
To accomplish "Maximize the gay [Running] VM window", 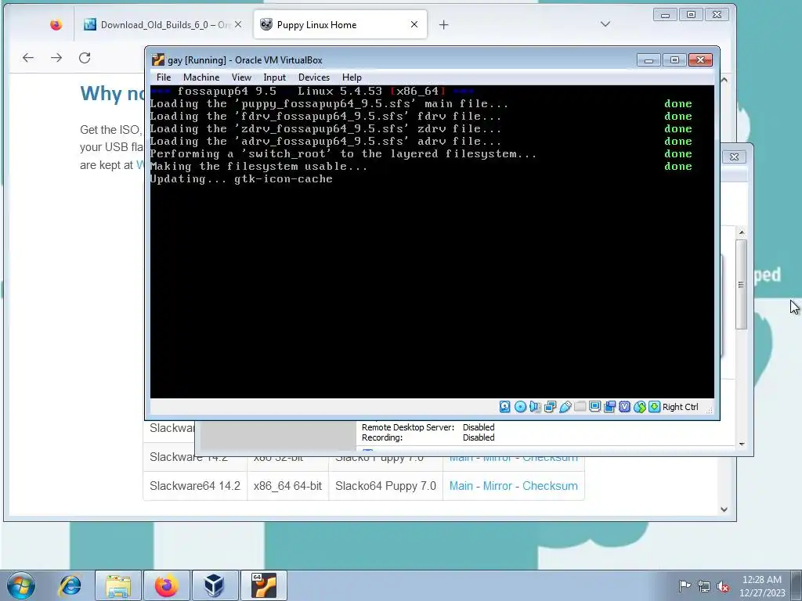I will 674,60.
